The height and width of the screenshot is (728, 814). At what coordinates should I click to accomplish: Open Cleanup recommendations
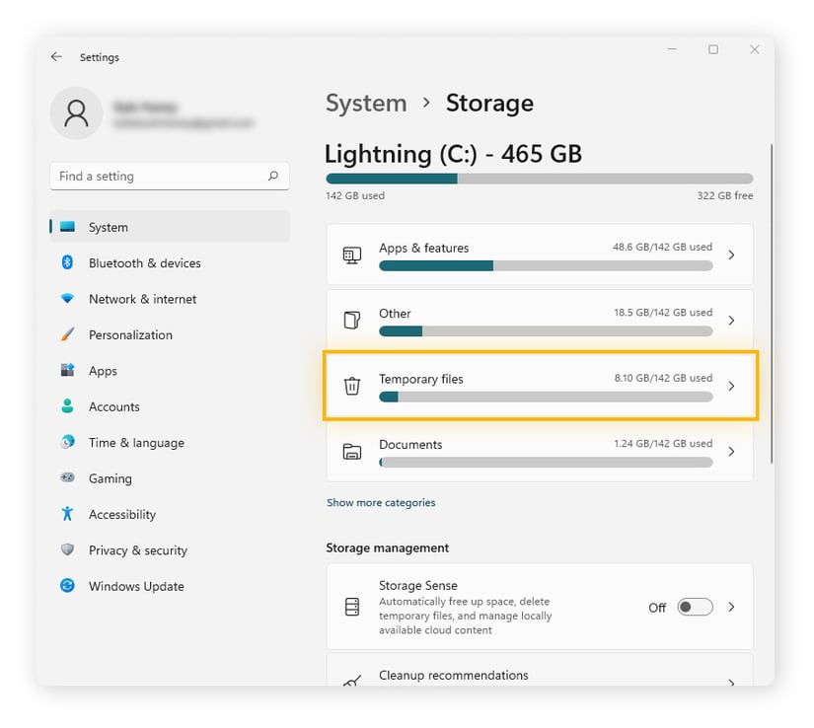[539, 677]
